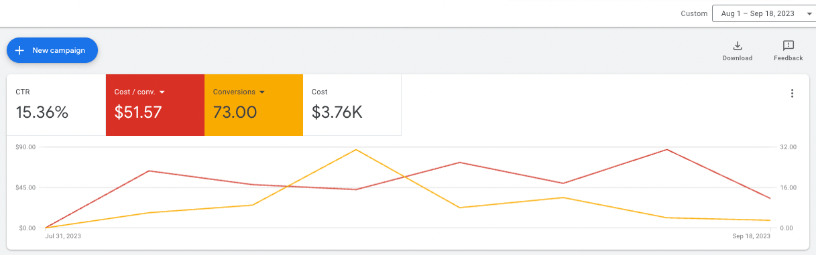
Task: Expand the Cost / conv. metric dropdown arrow
Action: click(162, 92)
